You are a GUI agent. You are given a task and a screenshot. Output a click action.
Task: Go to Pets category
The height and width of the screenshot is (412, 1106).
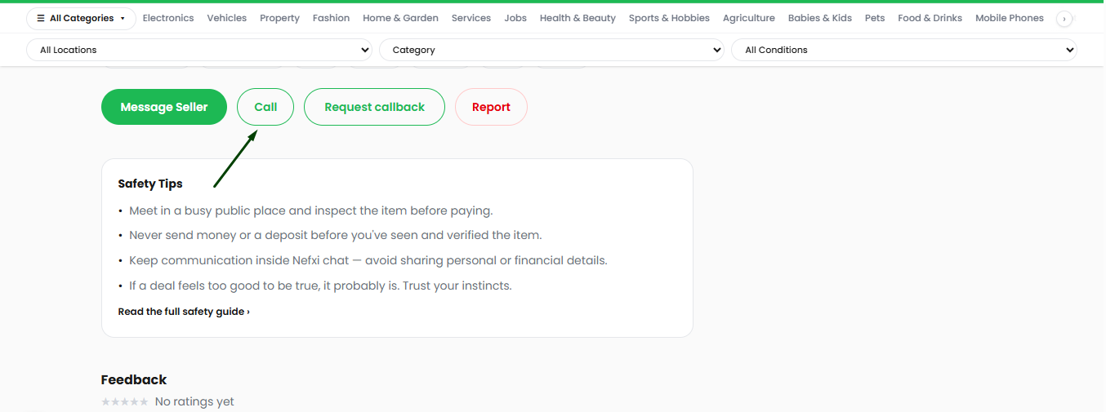coord(875,18)
